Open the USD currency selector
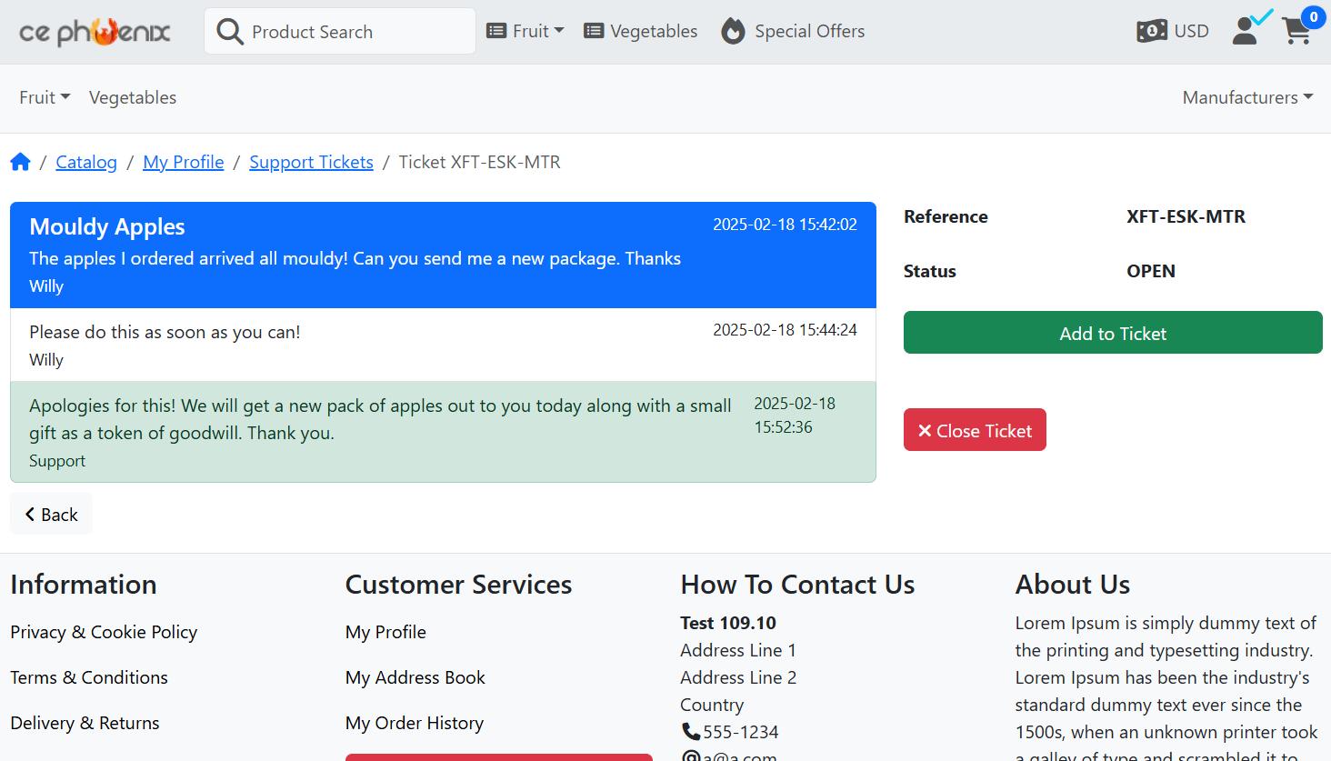This screenshot has width=1331, height=761. click(x=1173, y=31)
